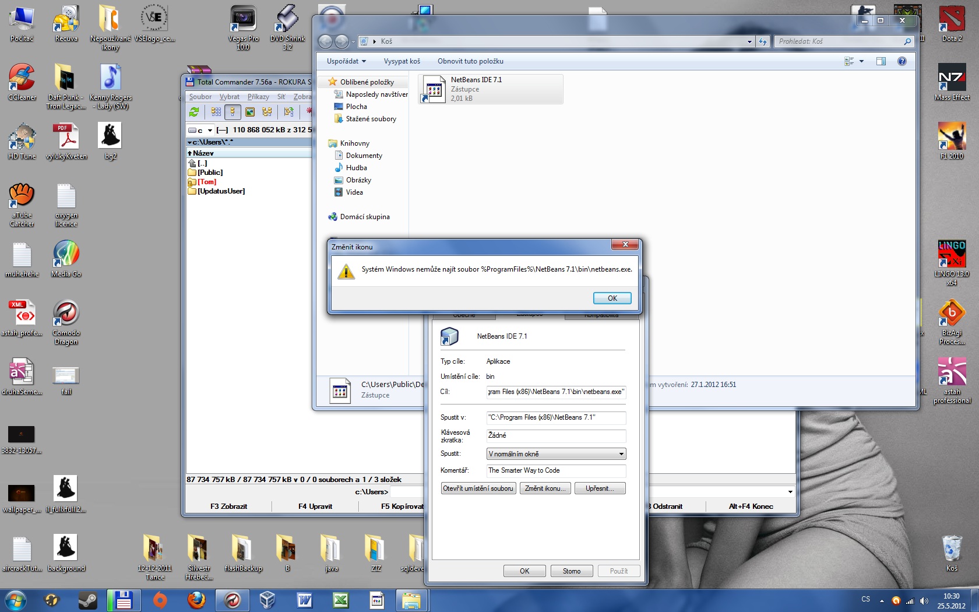Click the Word taskbar icon
This screenshot has height=612, width=979.
(x=304, y=600)
